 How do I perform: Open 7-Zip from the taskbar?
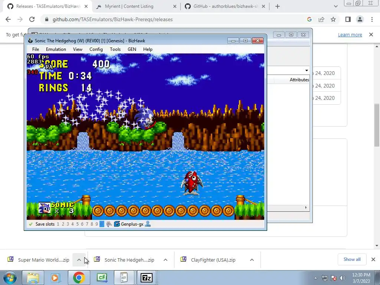pyautogui.click(x=147, y=278)
